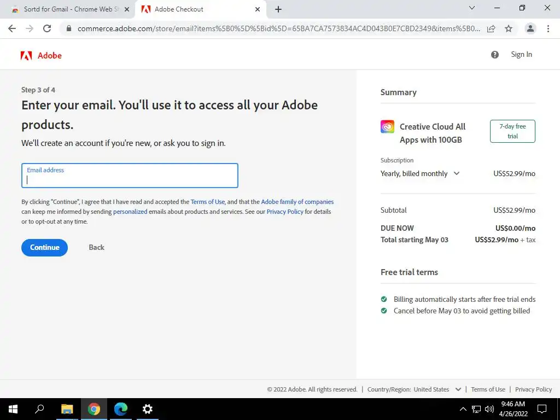Open Windows Start menu
The width and height of the screenshot is (560, 420).
pos(13,409)
